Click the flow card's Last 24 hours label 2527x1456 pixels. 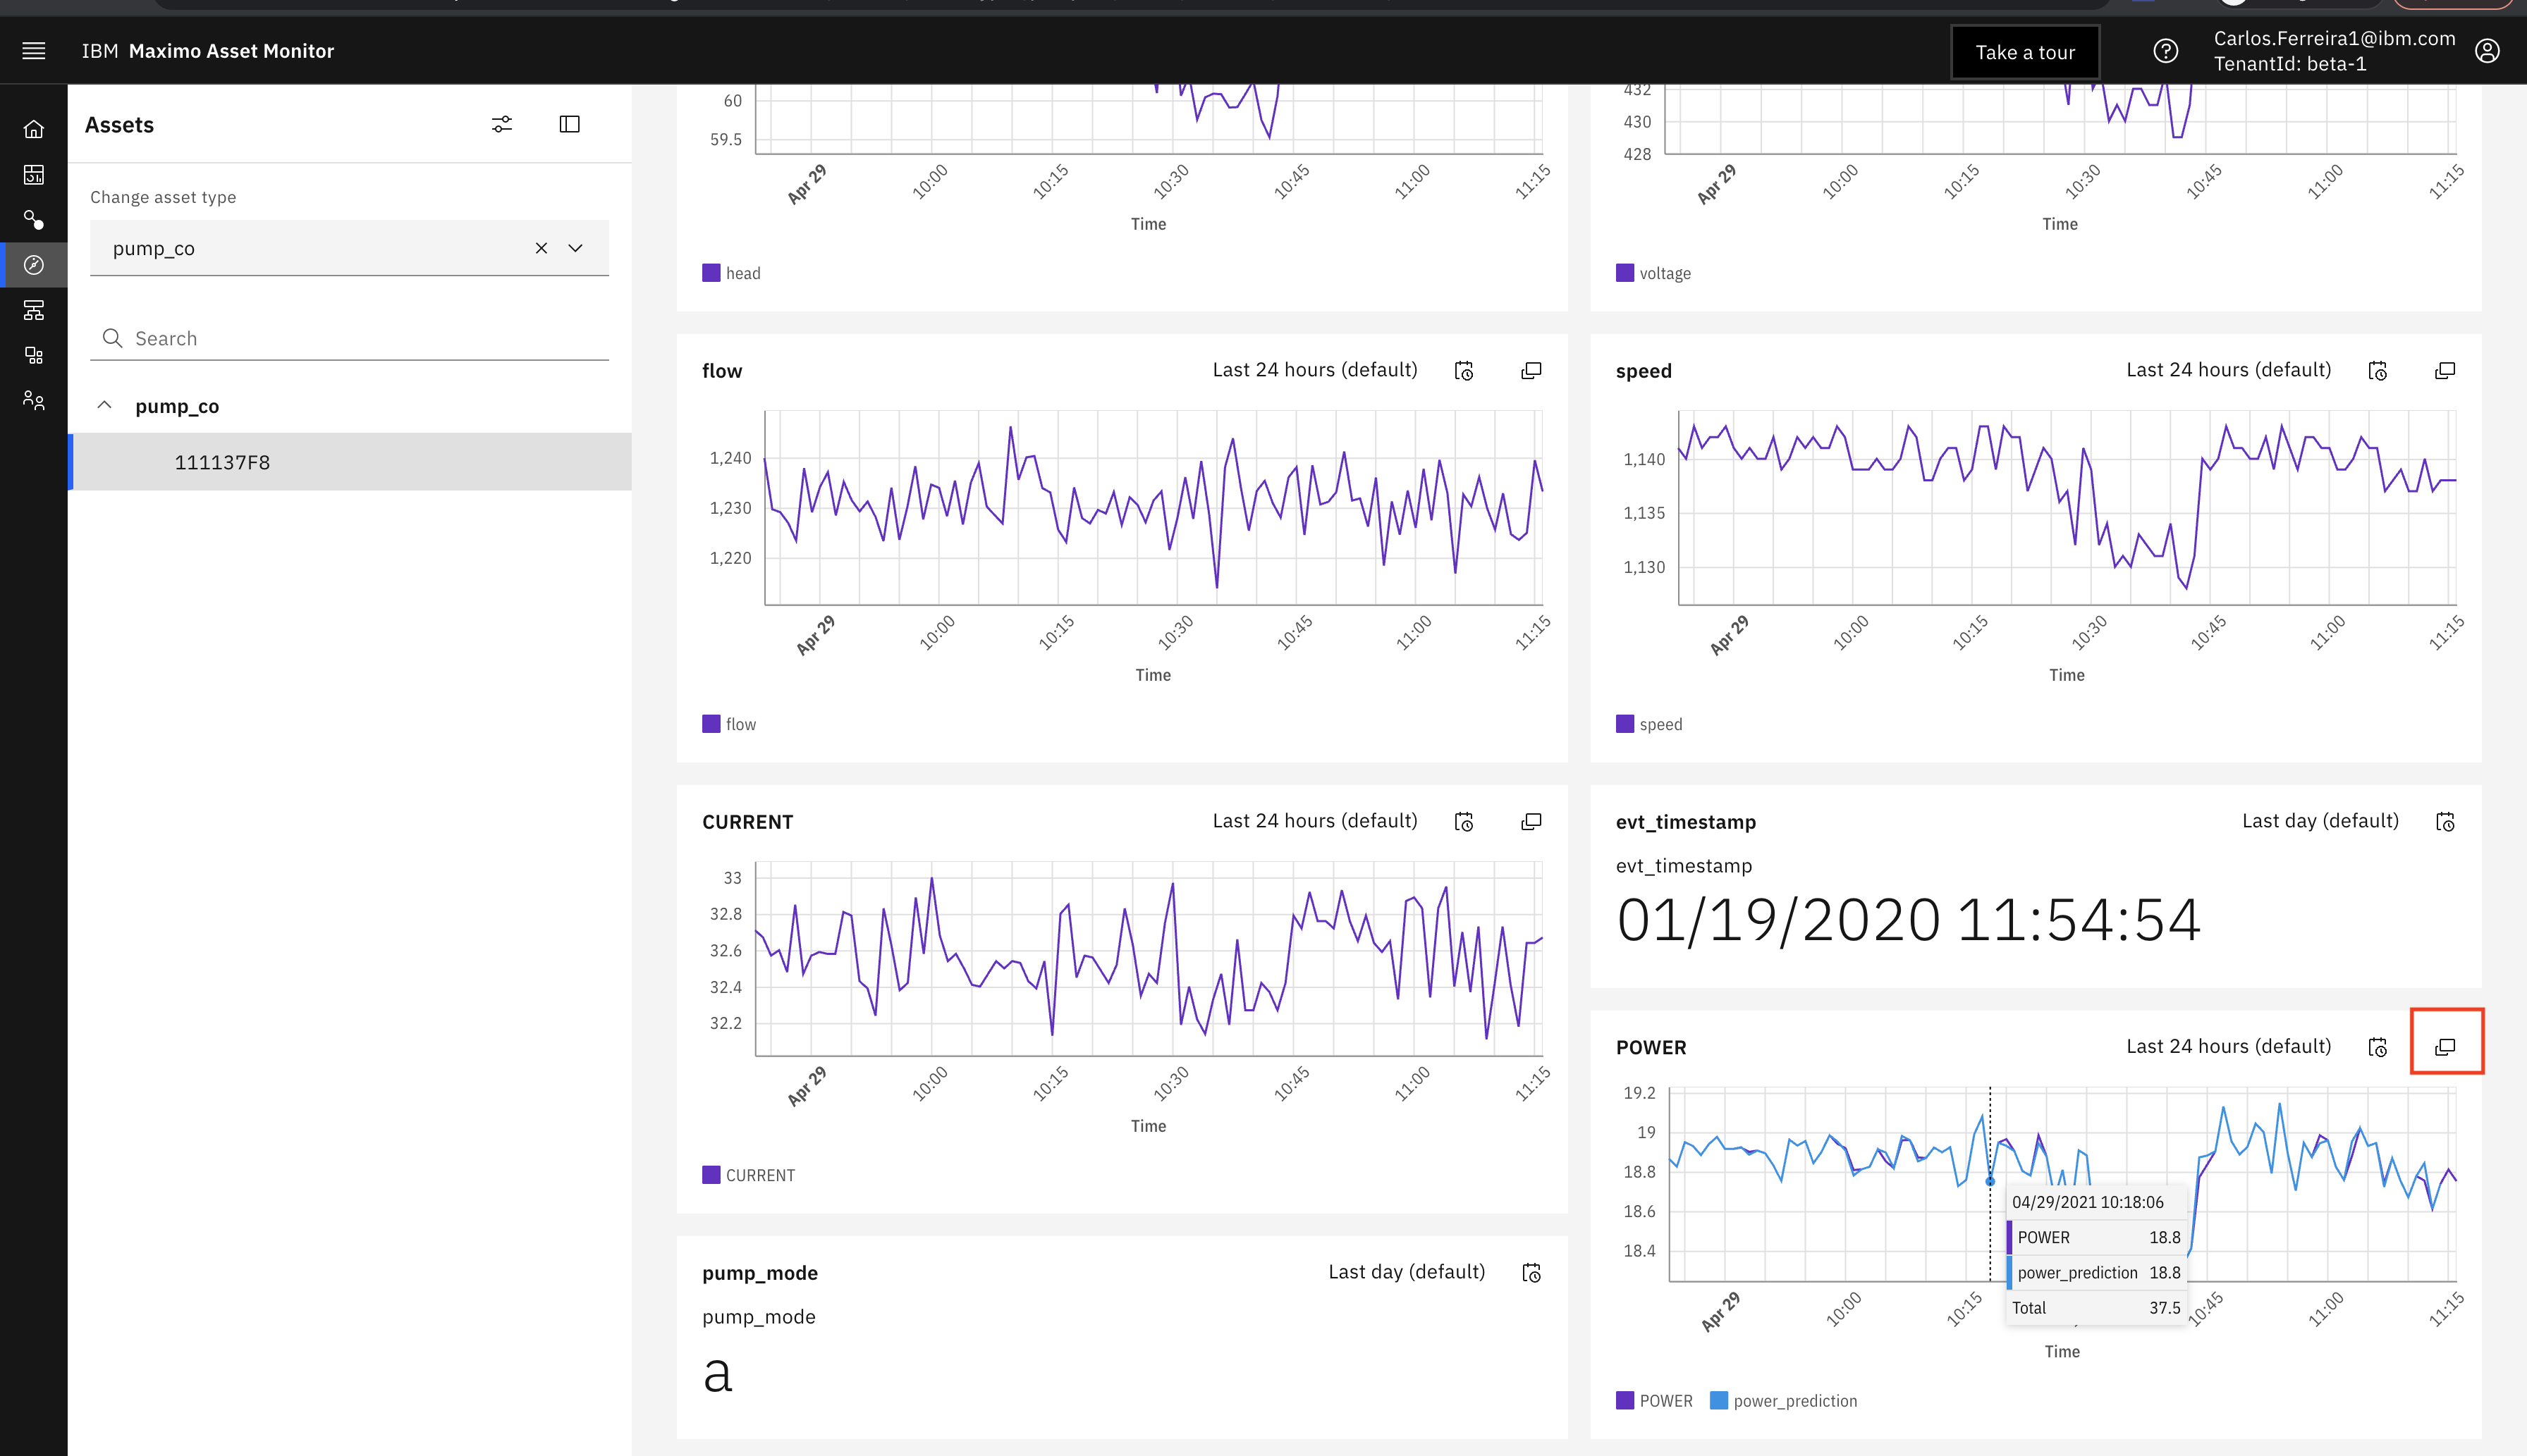[1314, 370]
